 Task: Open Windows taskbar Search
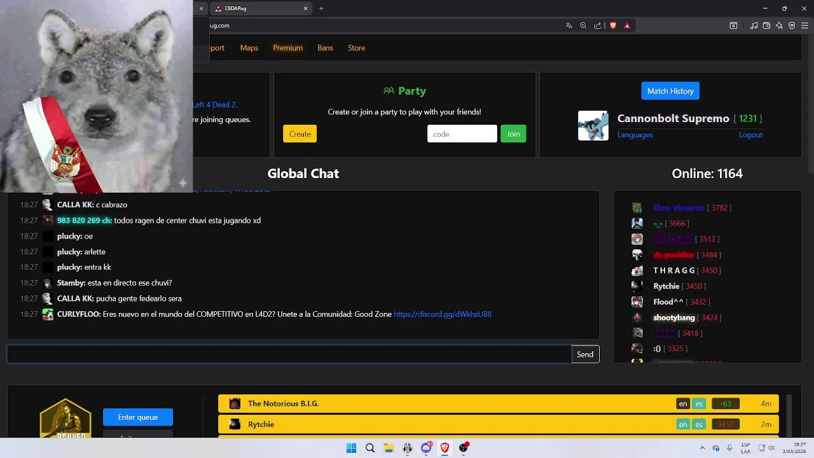[370, 448]
